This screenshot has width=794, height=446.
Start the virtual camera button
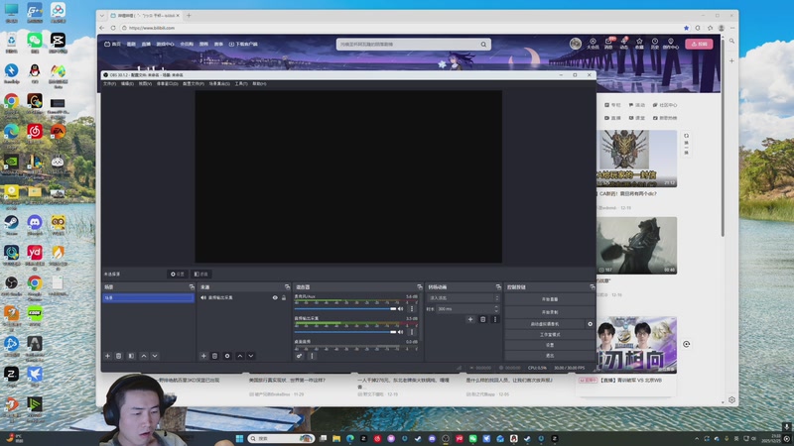[545, 324]
